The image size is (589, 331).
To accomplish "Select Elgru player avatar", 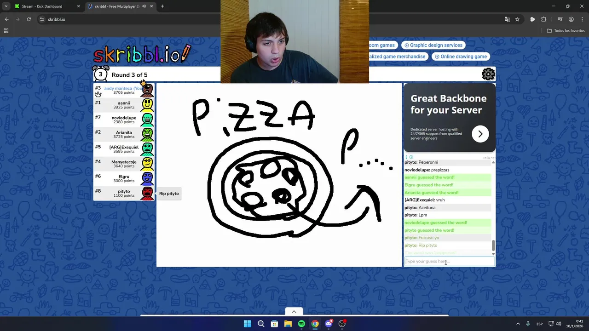I will (147, 178).
